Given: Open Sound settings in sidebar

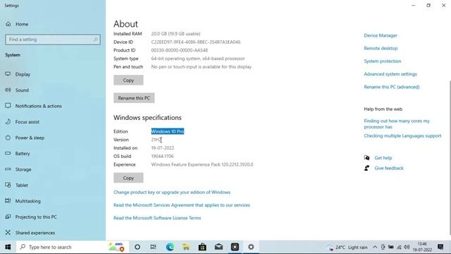Looking at the screenshot, I should [22, 90].
